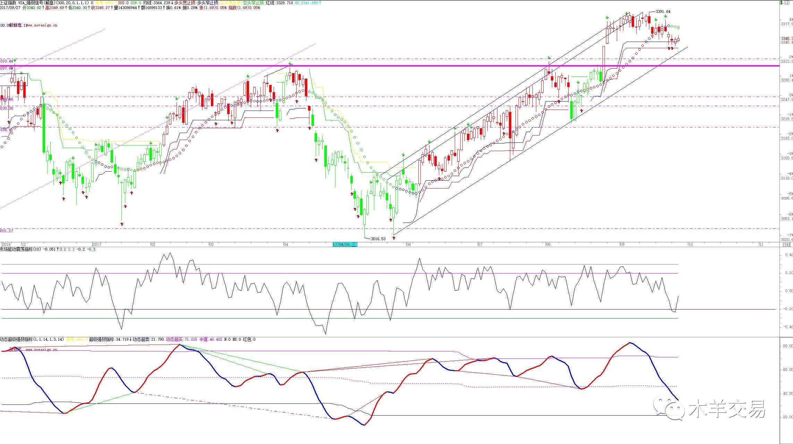Image resolution: width=793 pixels, height=444 pixels.
Task: Click the 动态超级强弱指标(1,1,14,1,3,14) panel title
Action: pos(32,339)
